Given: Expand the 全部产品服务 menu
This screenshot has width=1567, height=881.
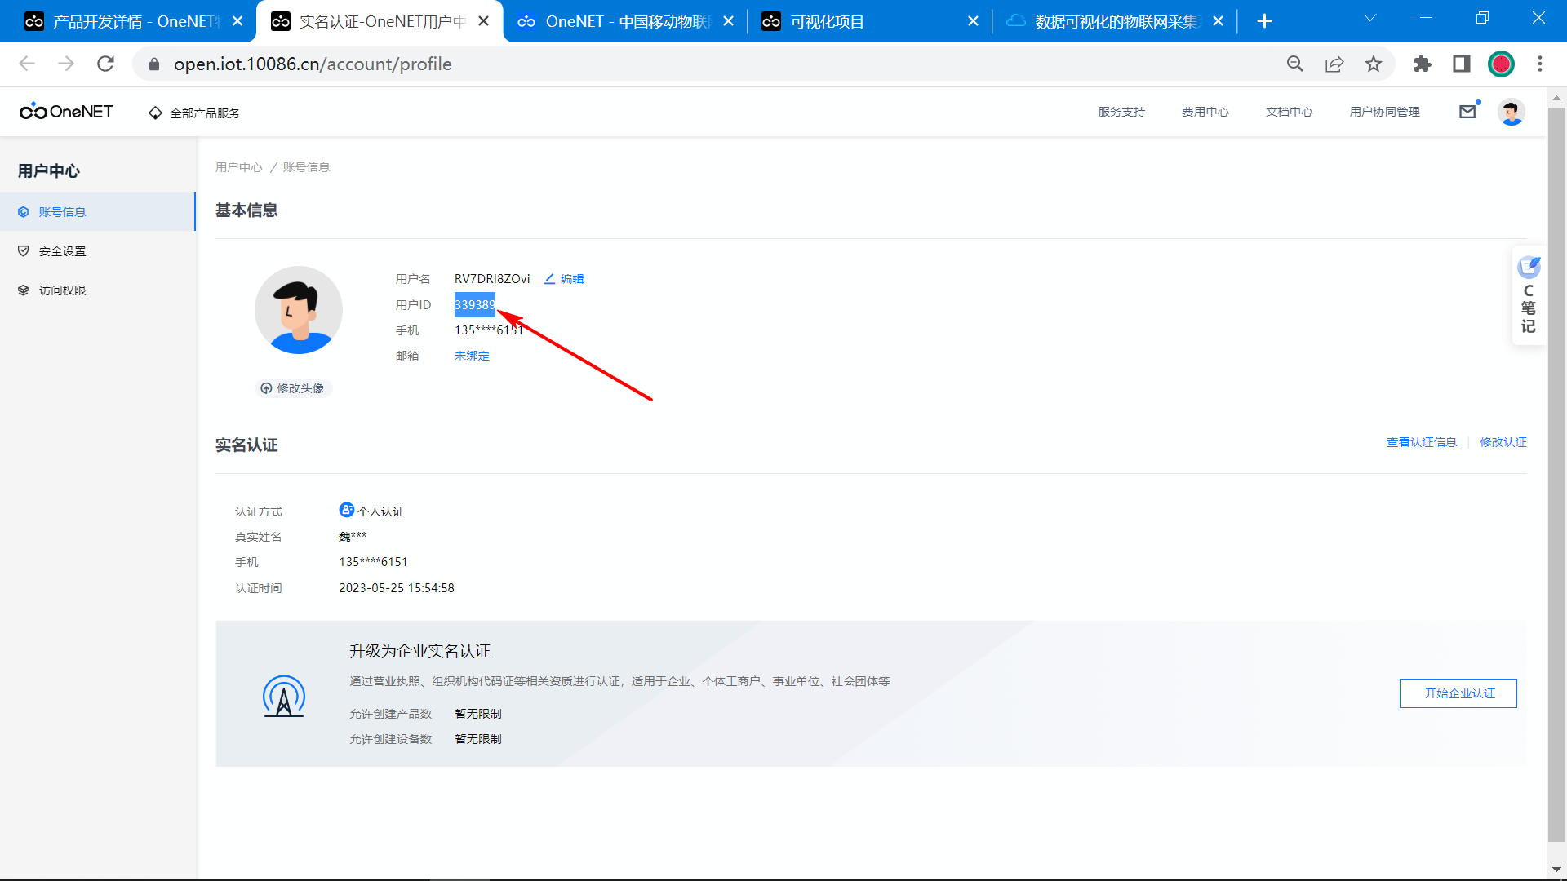Looking at the screenshot, I should (194, 113).
